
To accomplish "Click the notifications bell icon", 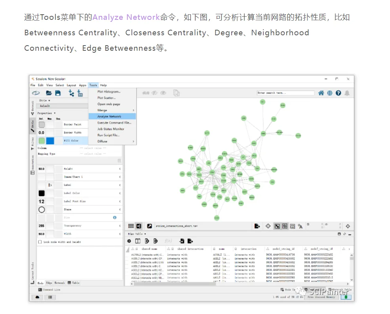I will click(347, 93).
